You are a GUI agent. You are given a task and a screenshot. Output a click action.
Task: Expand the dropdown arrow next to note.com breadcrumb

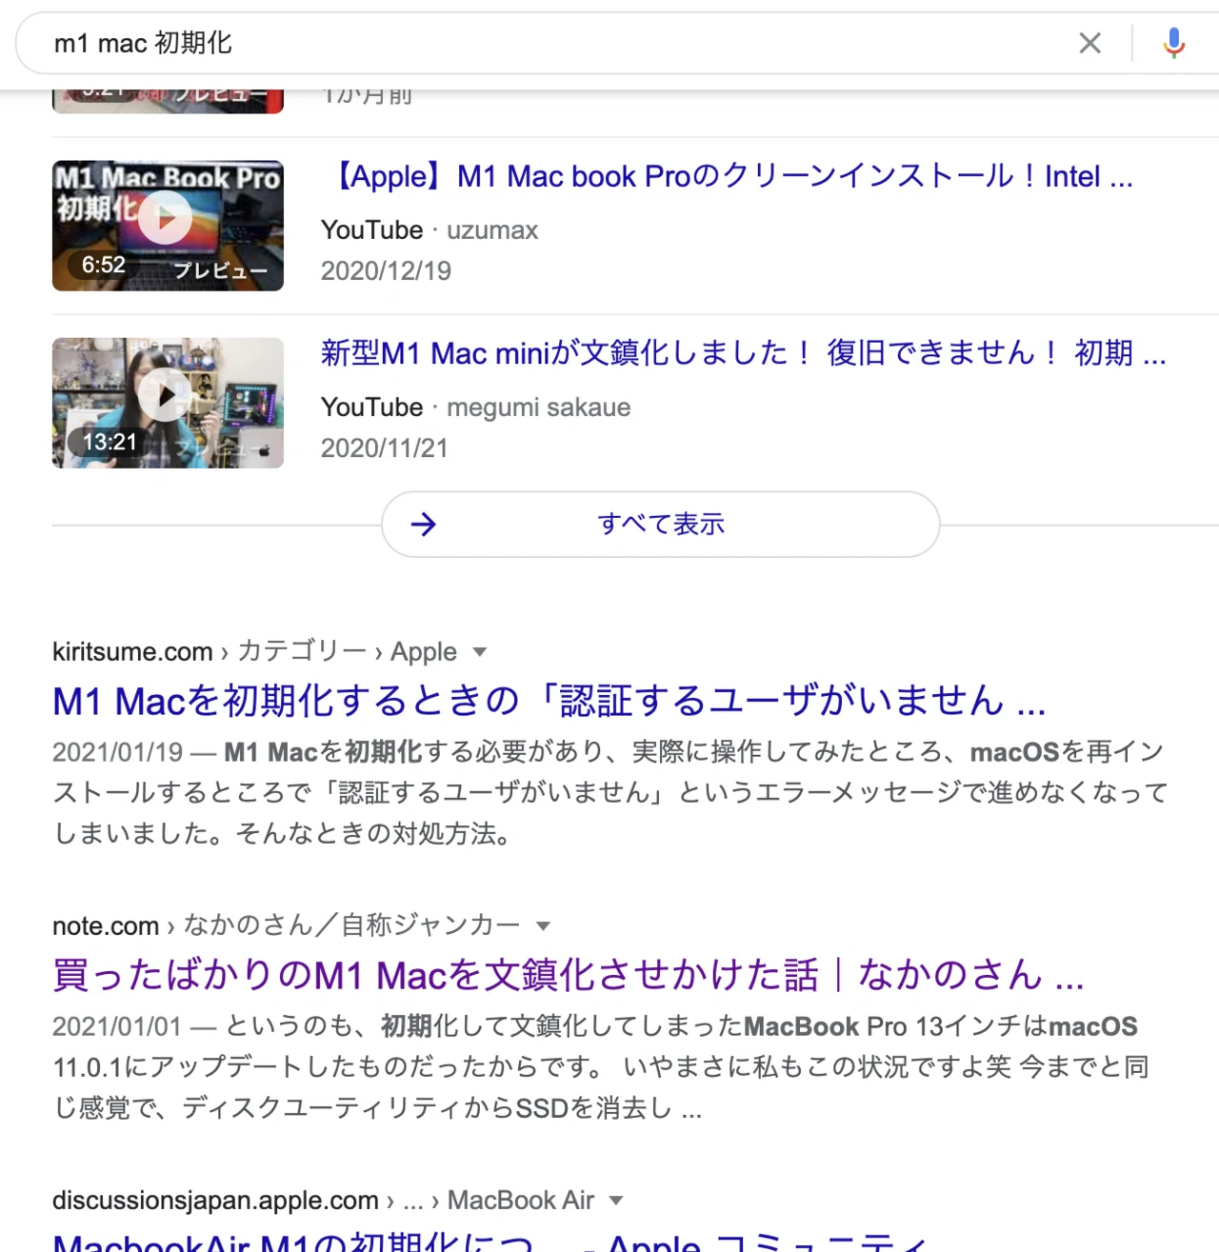pyautogui.click(x=544, y=926)
